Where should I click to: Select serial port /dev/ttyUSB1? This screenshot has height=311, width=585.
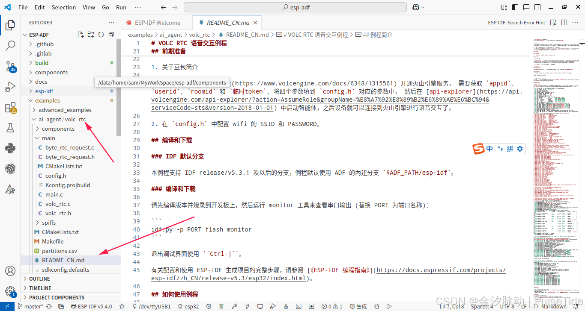pyautogui.click(x=152, y=306)
